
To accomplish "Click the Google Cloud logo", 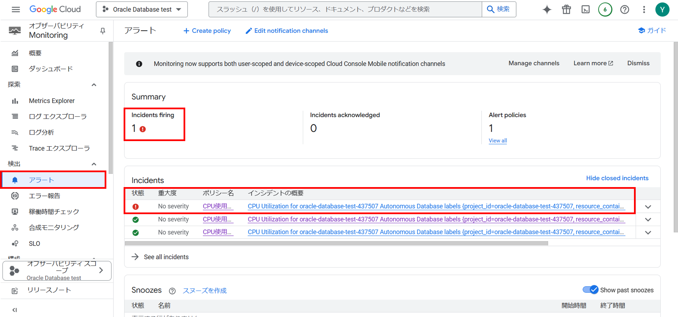I will coord(55,9).
